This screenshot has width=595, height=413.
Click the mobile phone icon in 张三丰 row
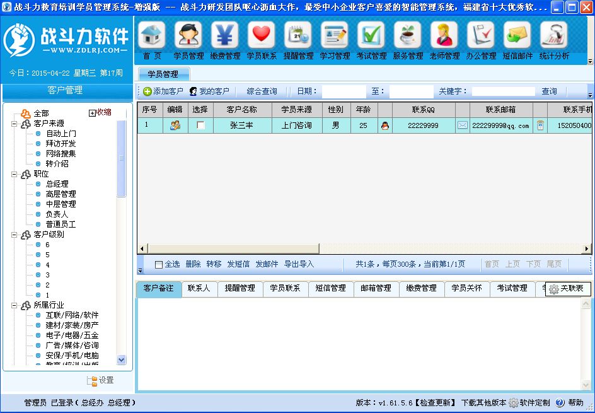(x=540, y=125)
